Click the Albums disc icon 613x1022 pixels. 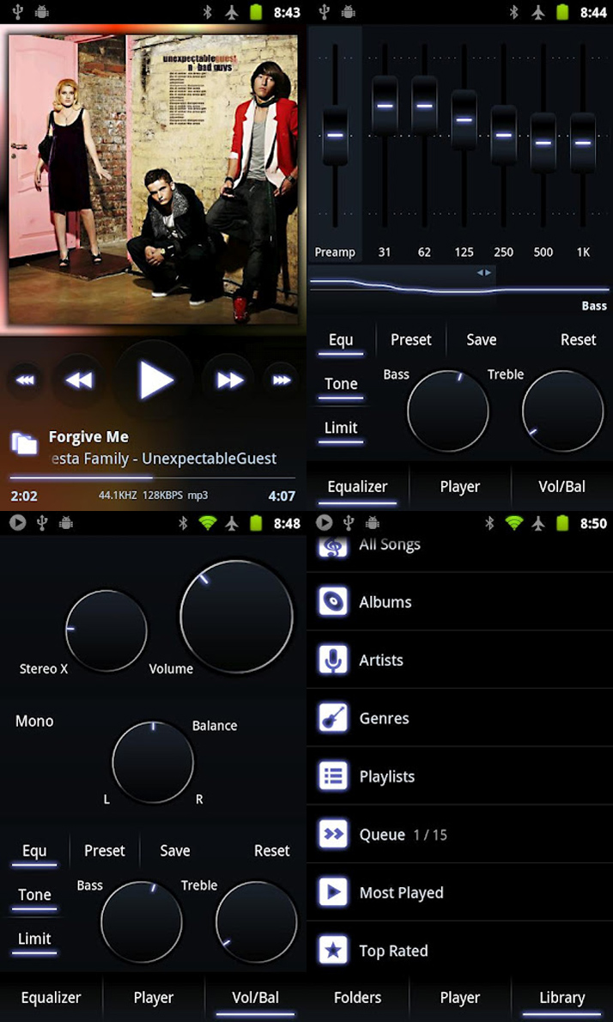coord(333,601)
